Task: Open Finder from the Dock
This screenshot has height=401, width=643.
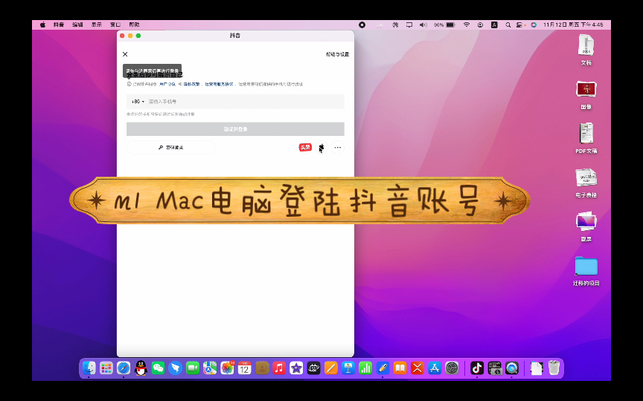Action: 89,368
